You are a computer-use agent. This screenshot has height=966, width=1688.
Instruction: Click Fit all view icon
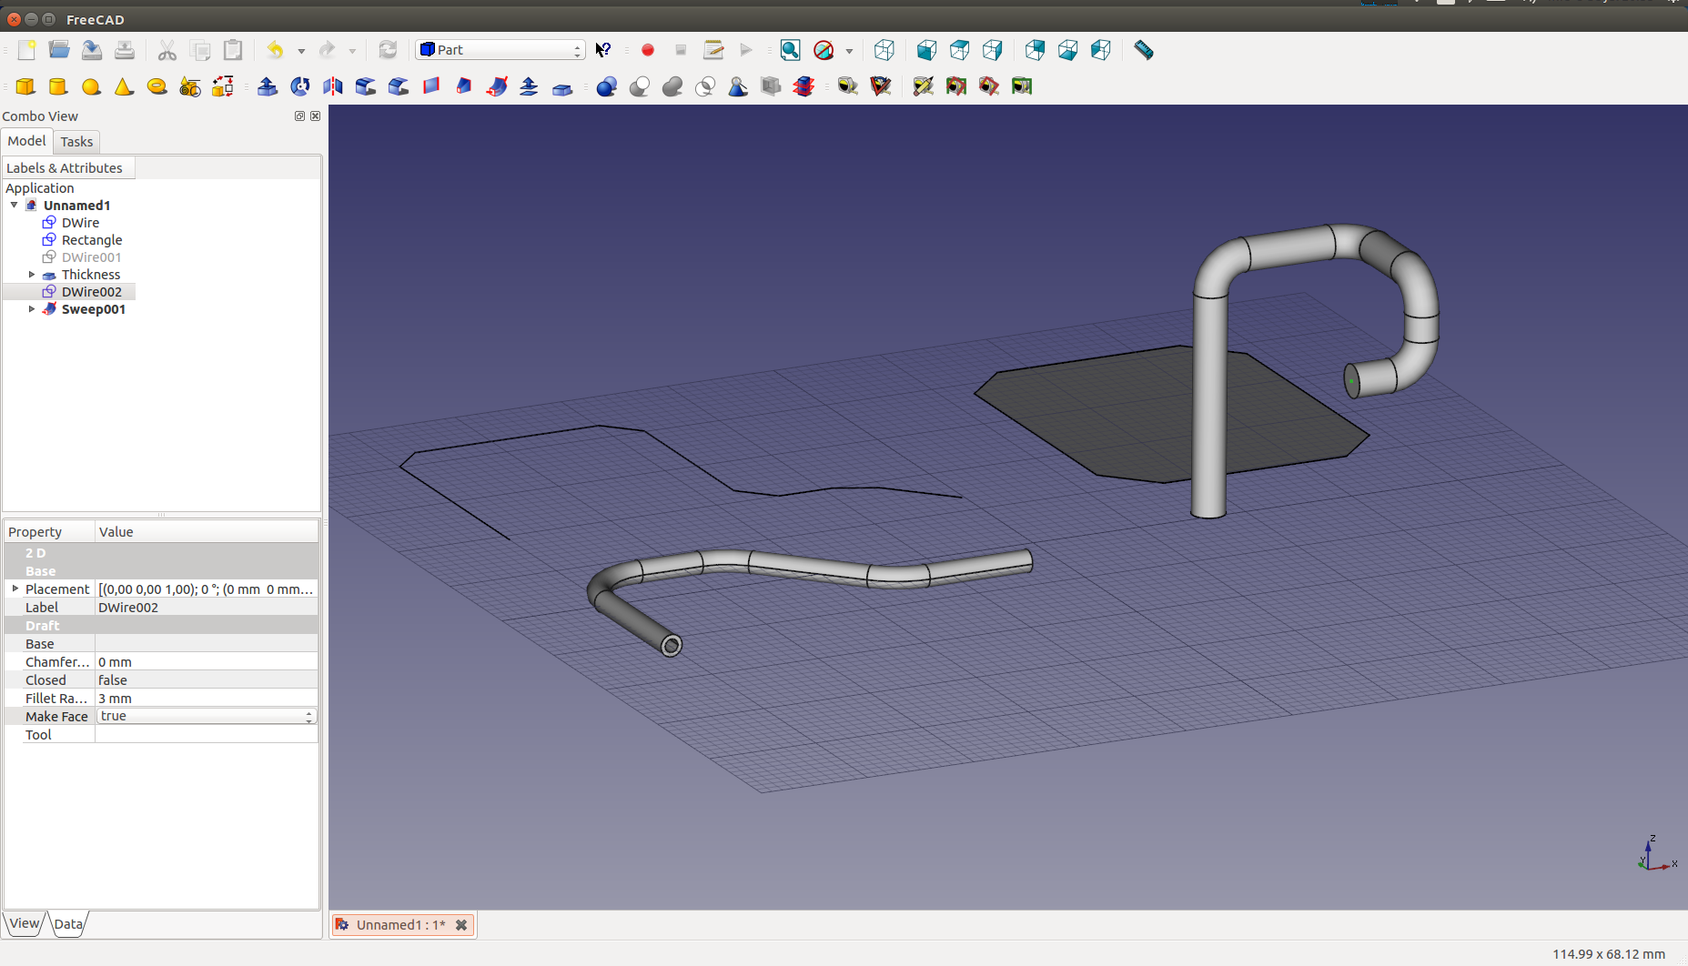point(790,50)
